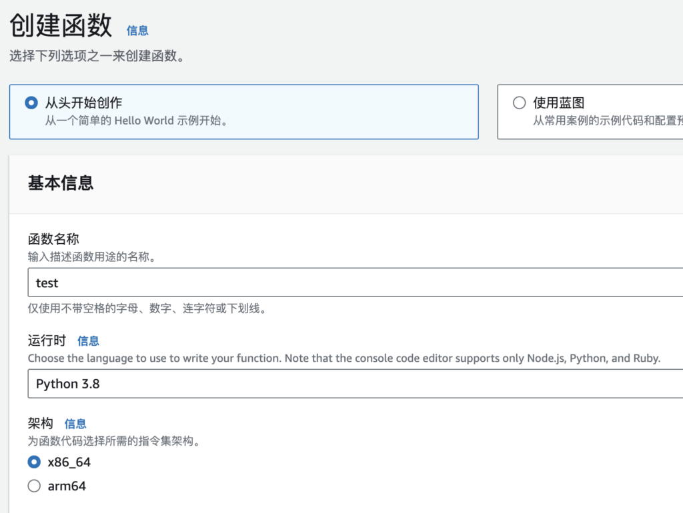Click the 函数名称 field label
The height and width of the screenshot is (513, 683).
coord(52,239)
